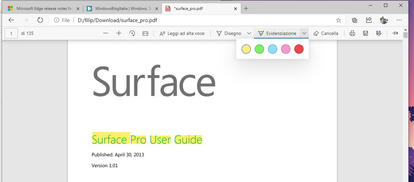Click the page number input field
Image resolution: width=414 pixels, height=182 pixels.
11,33
